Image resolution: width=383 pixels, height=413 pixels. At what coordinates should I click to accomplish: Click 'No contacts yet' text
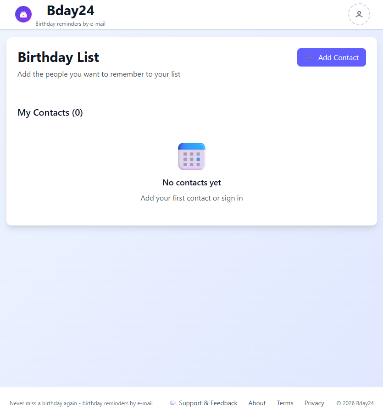191,182
